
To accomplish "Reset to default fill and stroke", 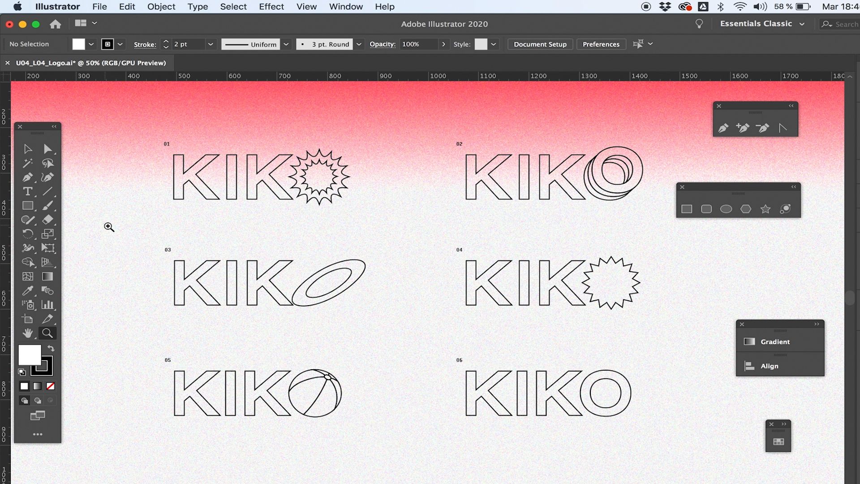I will (21, 372).
